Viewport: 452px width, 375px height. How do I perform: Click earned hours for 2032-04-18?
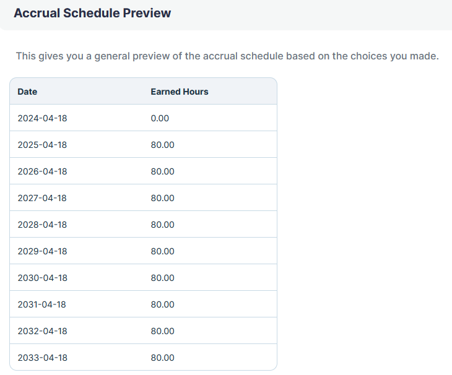[163, 331]
